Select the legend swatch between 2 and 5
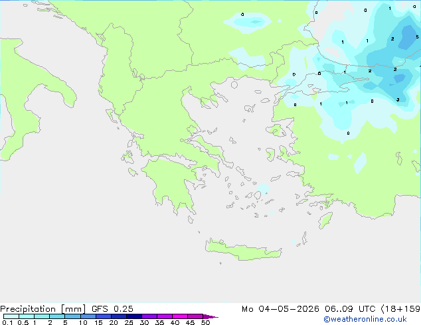 click(57, 316)
